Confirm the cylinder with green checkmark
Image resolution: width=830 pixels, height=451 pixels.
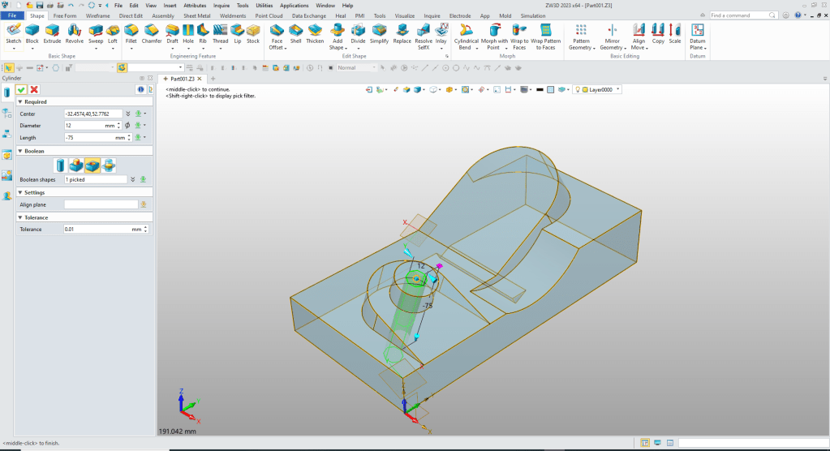[21, 89]
